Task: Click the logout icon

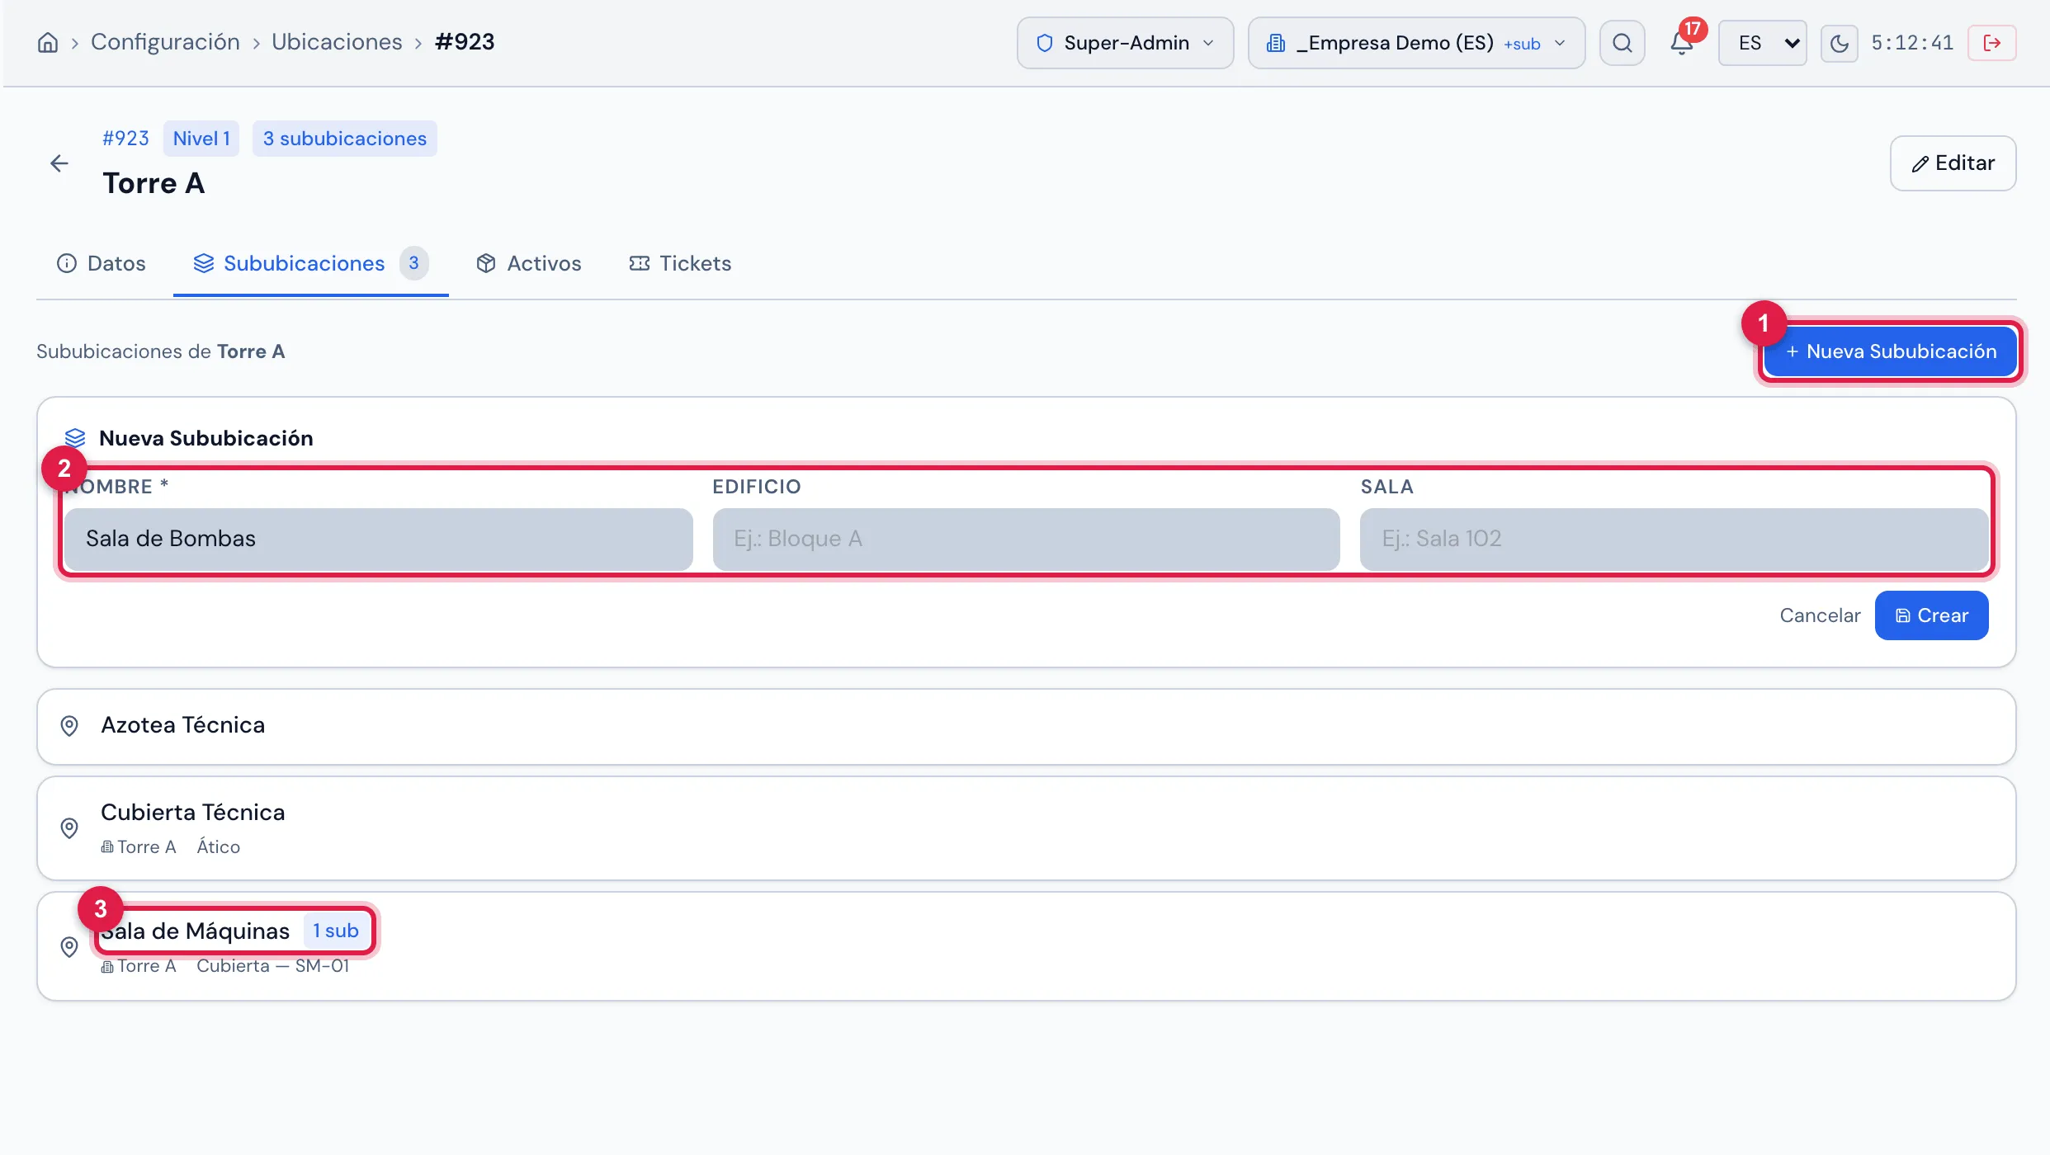Action: [1991, 43]
